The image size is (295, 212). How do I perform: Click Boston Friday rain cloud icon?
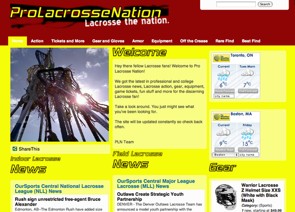[247, 133]
